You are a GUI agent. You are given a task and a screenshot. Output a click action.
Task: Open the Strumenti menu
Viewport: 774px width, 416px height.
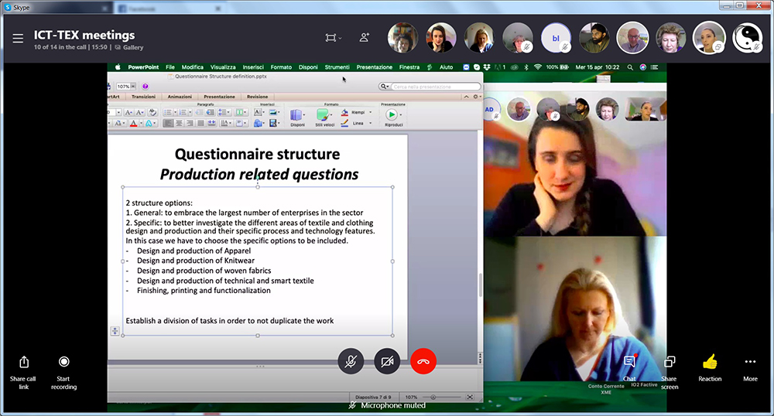tap(337, 67)
